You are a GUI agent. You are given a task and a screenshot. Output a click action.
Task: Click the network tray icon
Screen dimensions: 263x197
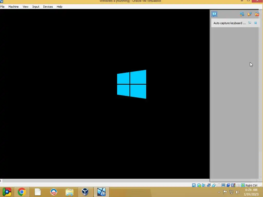coord(231,192)
